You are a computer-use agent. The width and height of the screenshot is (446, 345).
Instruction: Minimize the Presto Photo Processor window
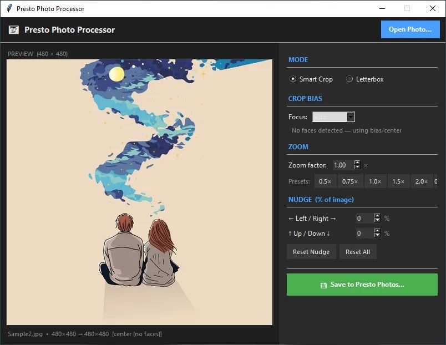(382, 8)
